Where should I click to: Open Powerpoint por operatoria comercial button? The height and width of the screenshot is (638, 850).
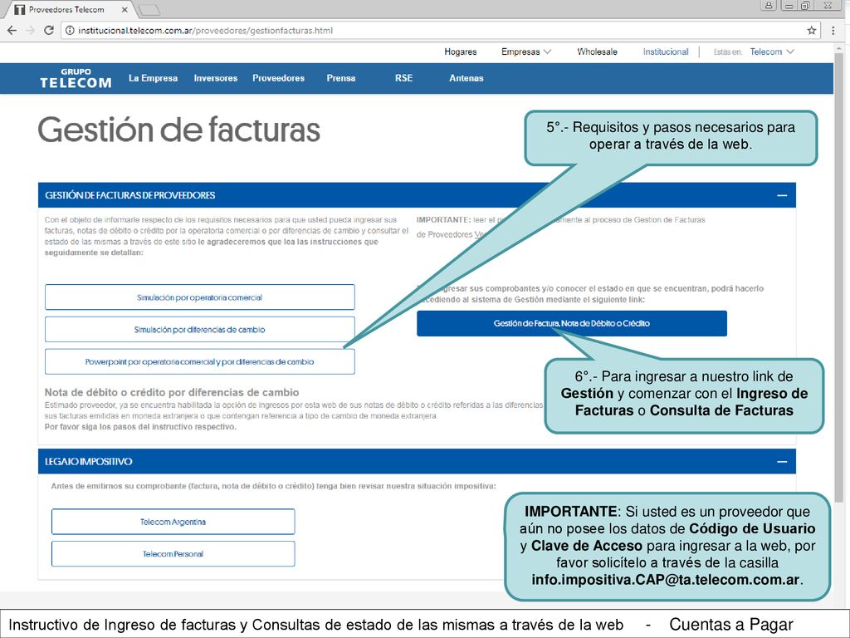click(199, 361)
